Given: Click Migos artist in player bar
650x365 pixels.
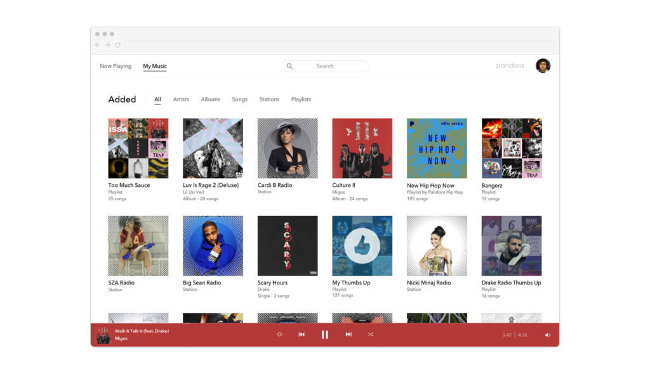Looking at the screenshot, I should pos(121,338).
